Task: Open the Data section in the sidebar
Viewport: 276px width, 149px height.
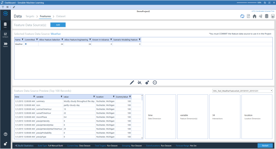Action: pyautogui.click(x=5, y=25)
